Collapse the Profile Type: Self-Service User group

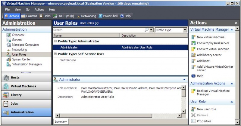click(55, 54)
